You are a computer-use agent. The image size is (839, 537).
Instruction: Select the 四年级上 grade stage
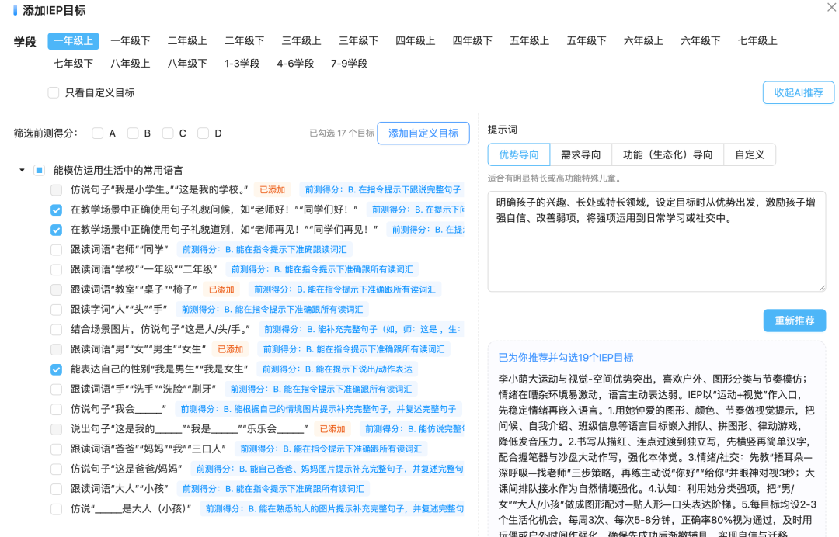415,41
